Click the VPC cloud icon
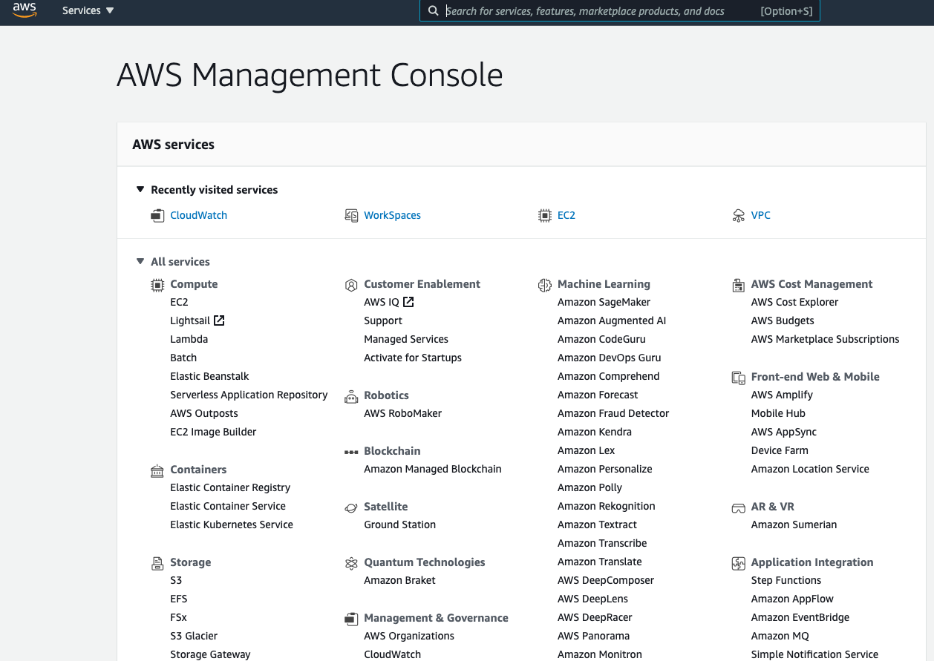Screen dimensions: 934x661 738,216
